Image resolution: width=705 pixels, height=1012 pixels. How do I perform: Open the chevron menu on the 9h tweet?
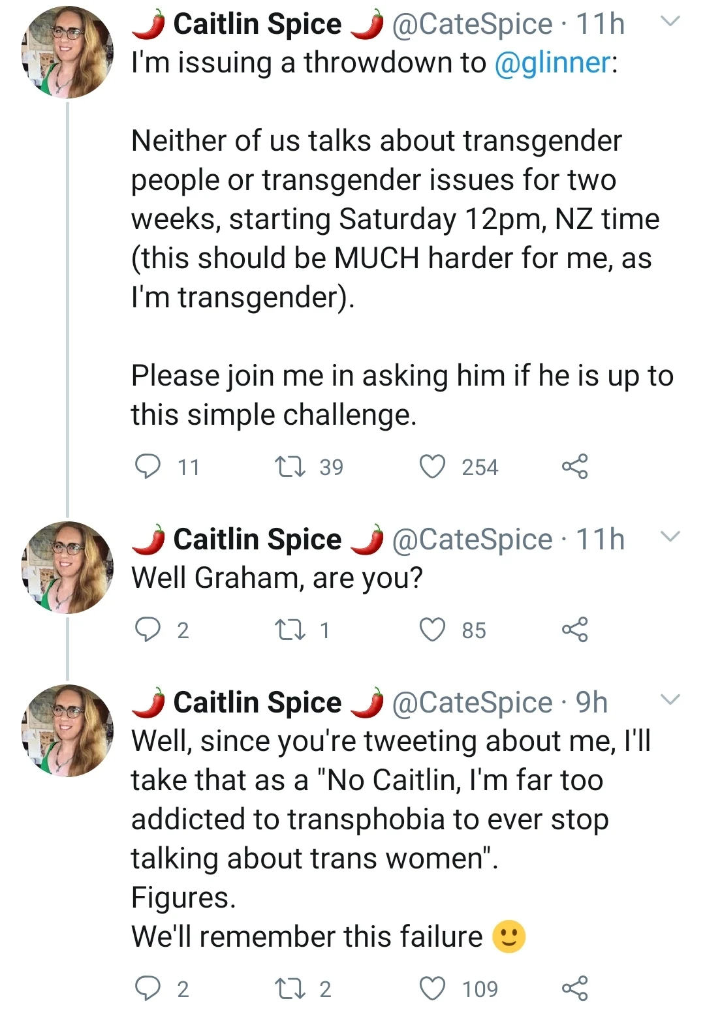tap(670, 700)
